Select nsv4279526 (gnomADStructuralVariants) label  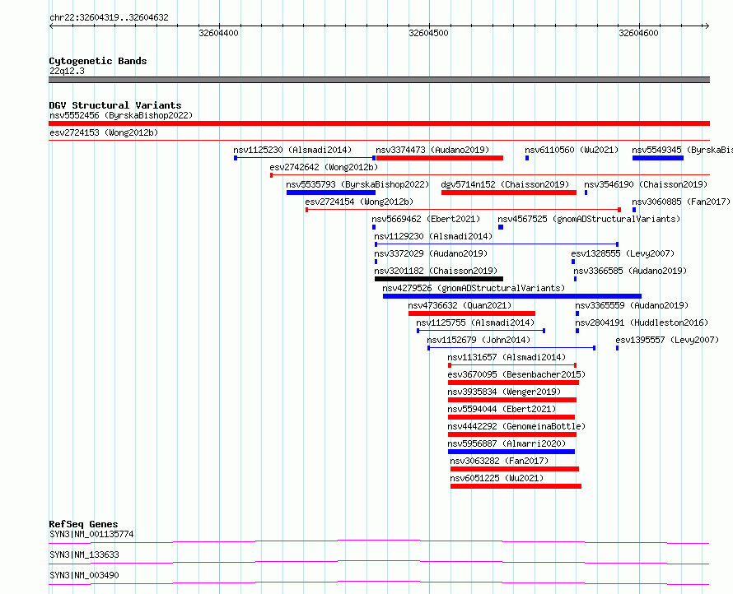pyautogui.click(x=474, y=288)
